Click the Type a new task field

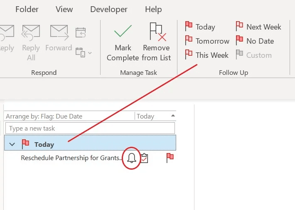[90, 128]
